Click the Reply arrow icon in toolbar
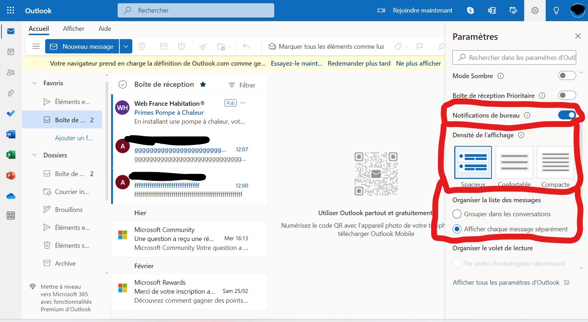The height and width of the screenshot is (322, 588). 247,47
